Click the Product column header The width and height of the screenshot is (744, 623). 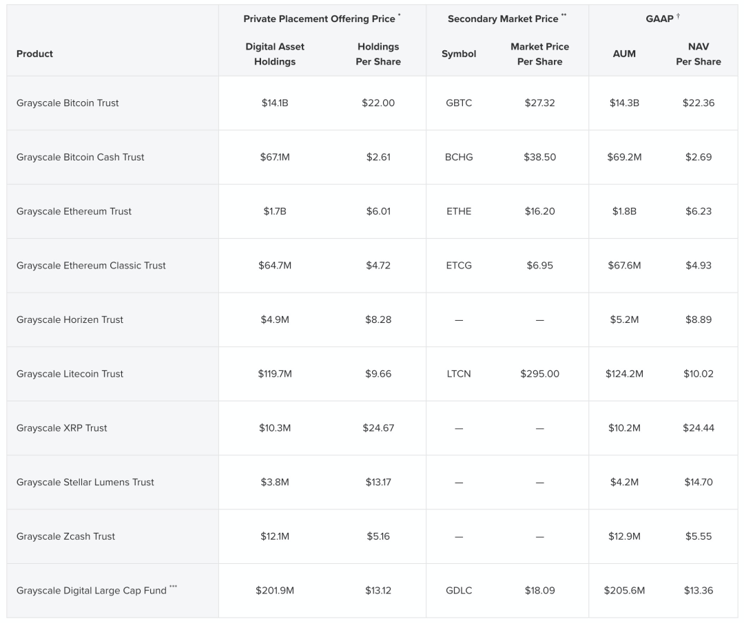[34, 54]
